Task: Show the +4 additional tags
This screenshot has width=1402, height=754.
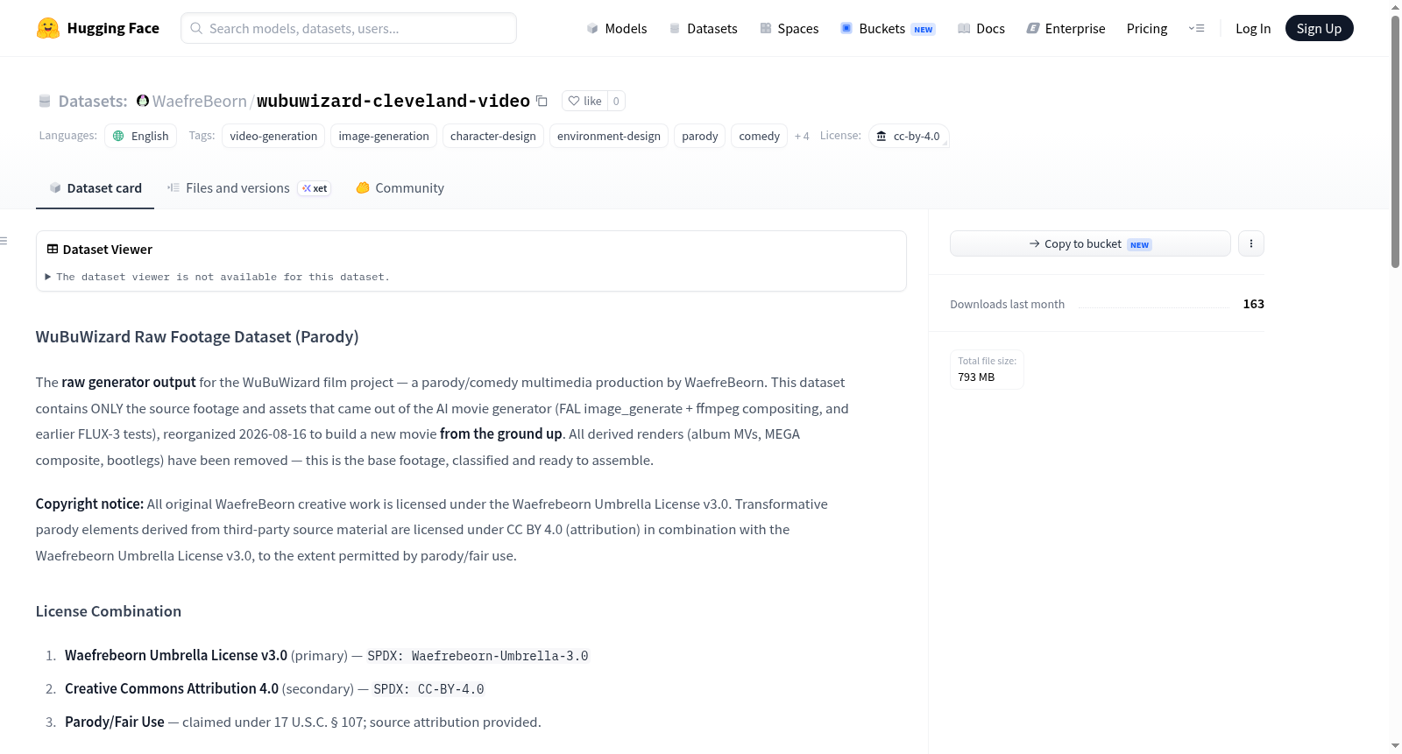Action: point(802,136)
